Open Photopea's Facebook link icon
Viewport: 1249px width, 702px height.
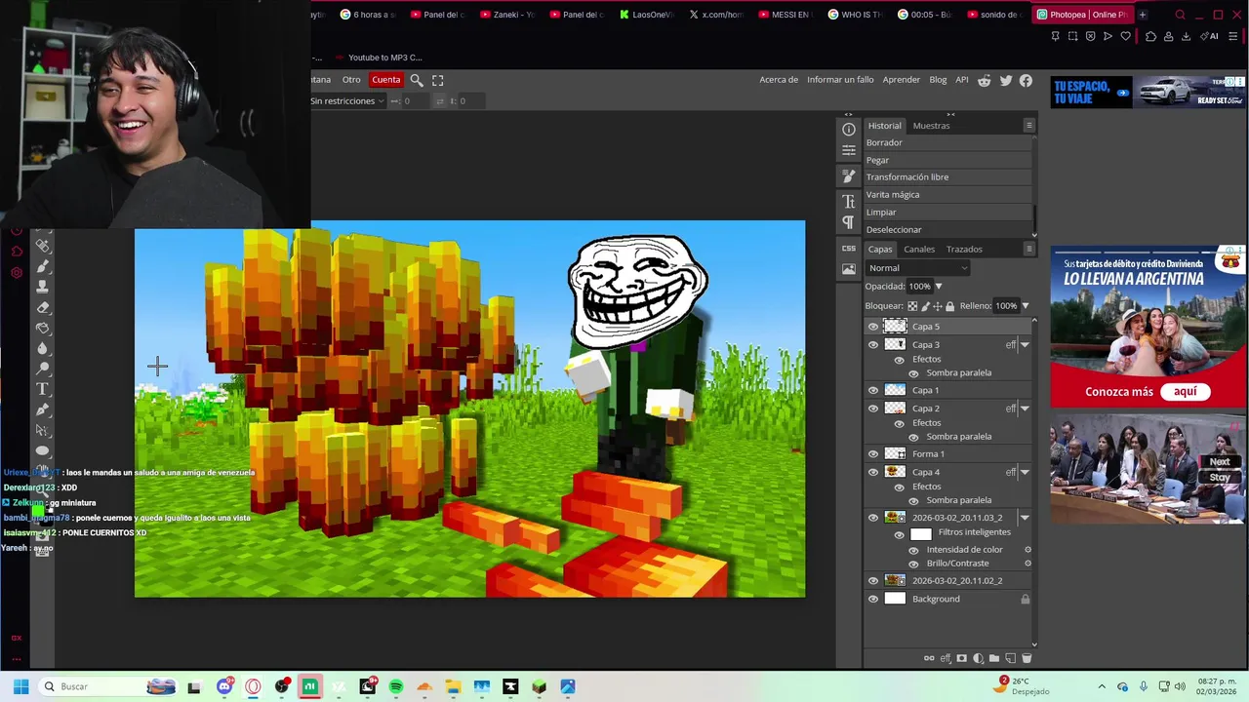point(1026,80)
